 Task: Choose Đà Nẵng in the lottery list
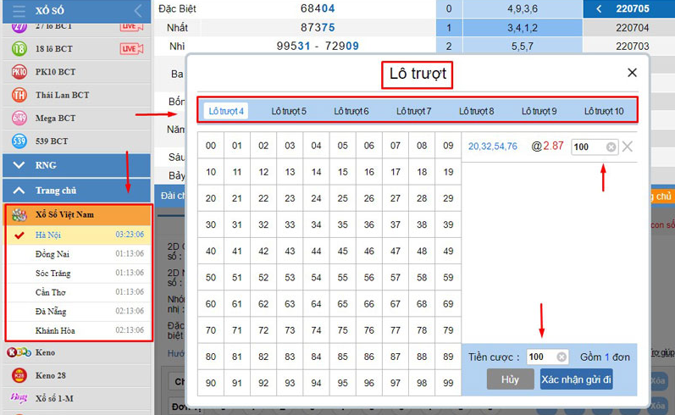pos(53,312)
